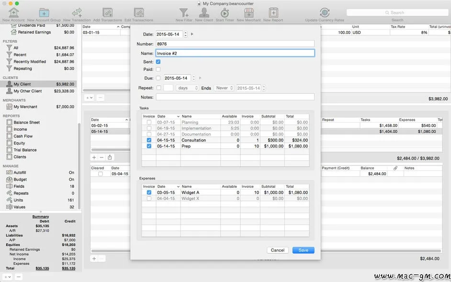Image resolution: width=451 pixels, height=282 pixels.
Task: Enable the Repeat checkbox
Action: pos(158,88)
